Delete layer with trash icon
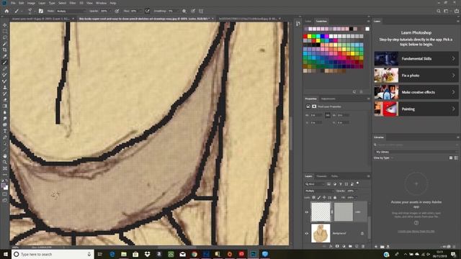Screen dimensions: 461x259 click(363, 246)
